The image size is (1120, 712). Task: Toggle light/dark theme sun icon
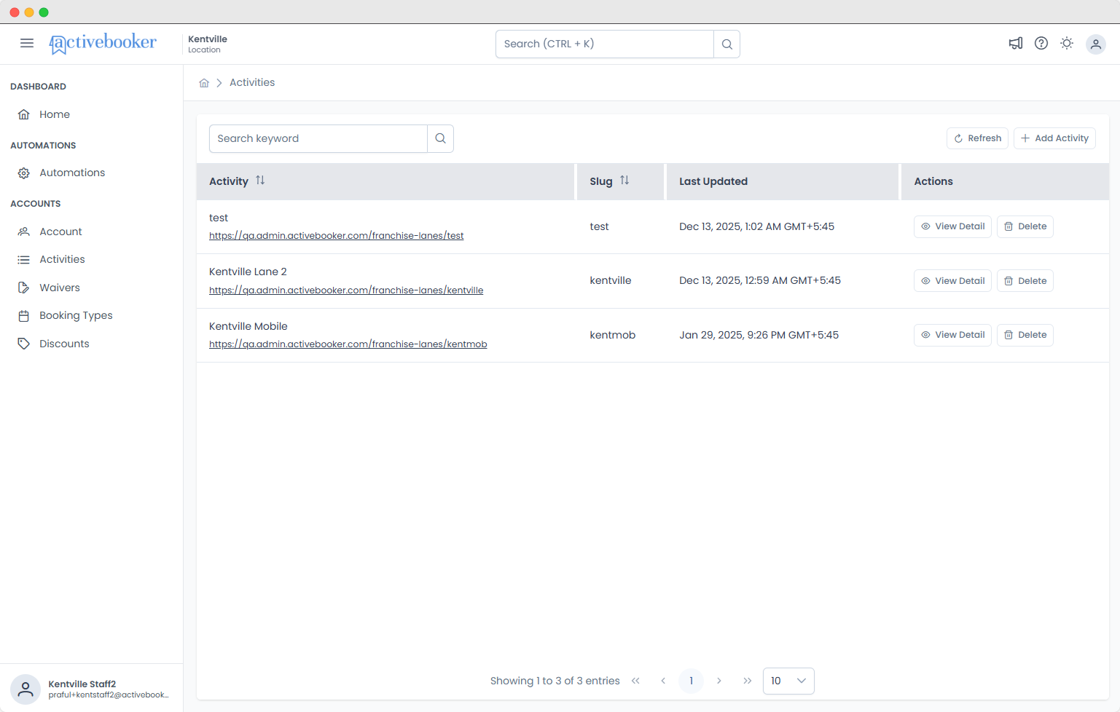click(1067, 44)
